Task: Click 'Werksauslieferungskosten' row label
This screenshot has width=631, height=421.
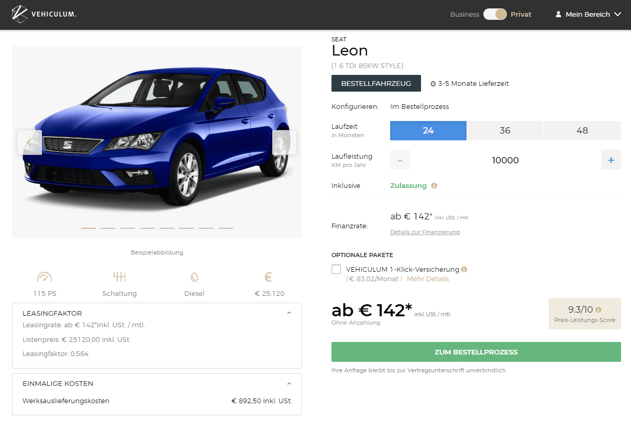Action: tap(66, 401)
